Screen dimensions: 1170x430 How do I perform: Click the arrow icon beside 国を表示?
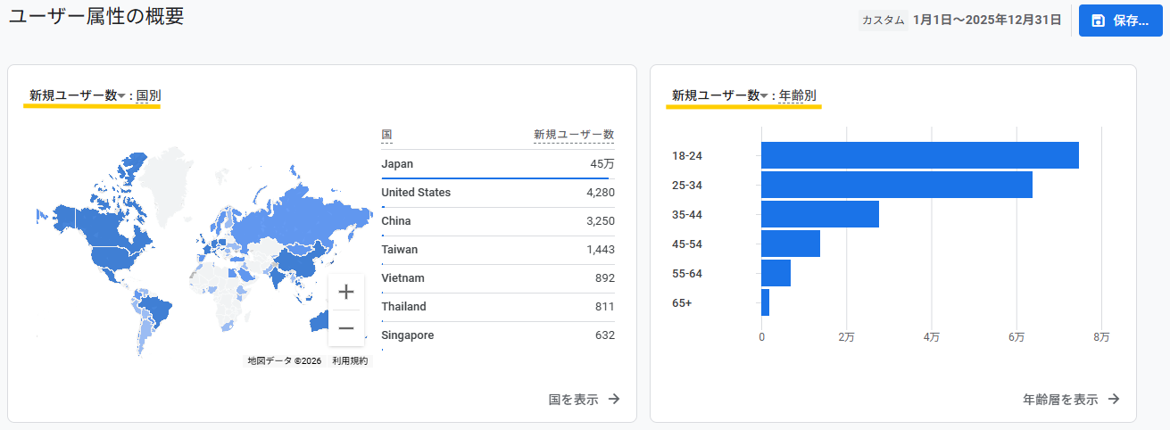[x=614, y=400]
